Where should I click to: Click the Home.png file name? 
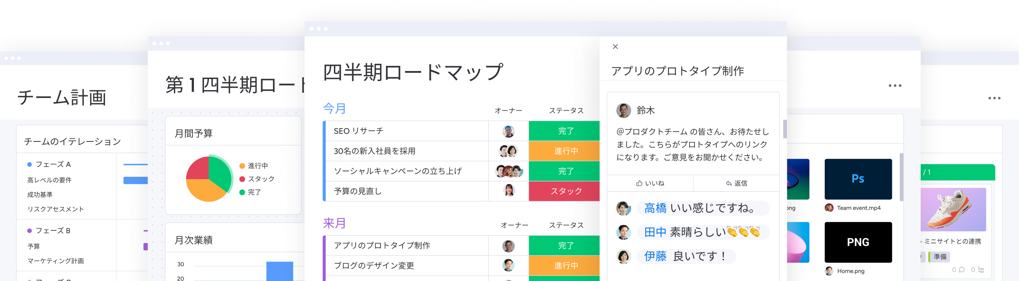[850, 271]
